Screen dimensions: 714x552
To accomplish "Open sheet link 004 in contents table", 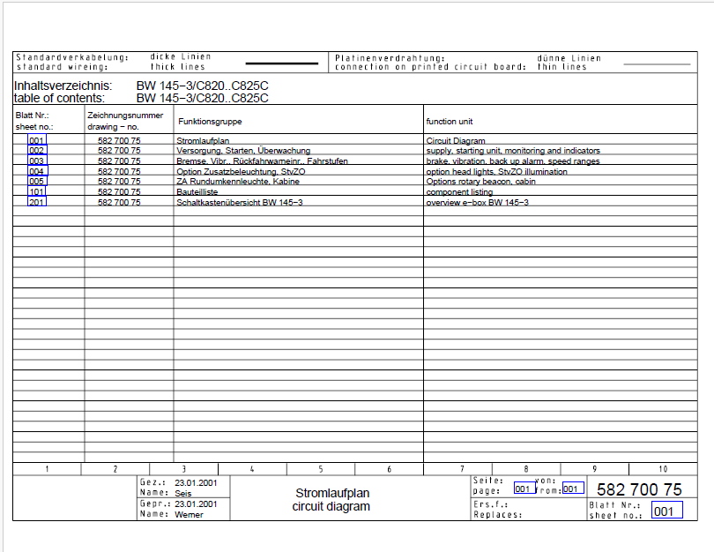I will point(37,171).
